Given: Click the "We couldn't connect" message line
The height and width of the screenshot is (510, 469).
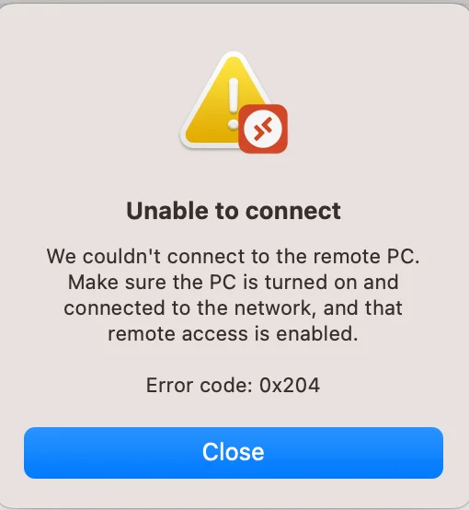Looking at the screenshot, I should click(234, 256).
